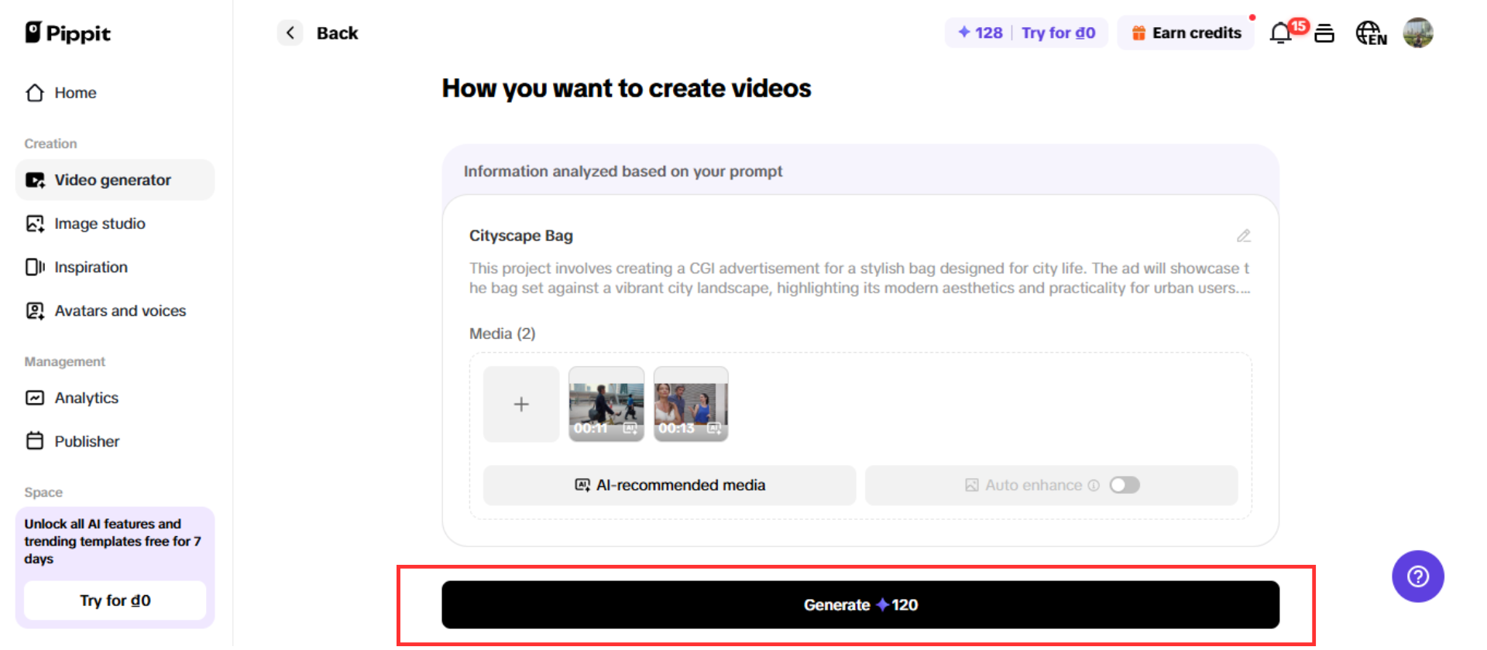Click the Home house icon
The image size is (1487, 650).
pyautogui.click(x=35, y=93)
